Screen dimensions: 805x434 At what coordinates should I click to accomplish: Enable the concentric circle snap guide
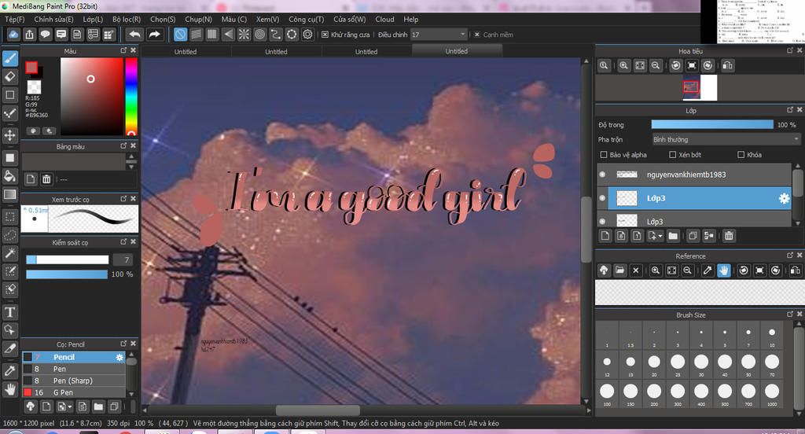pos(259,35)
